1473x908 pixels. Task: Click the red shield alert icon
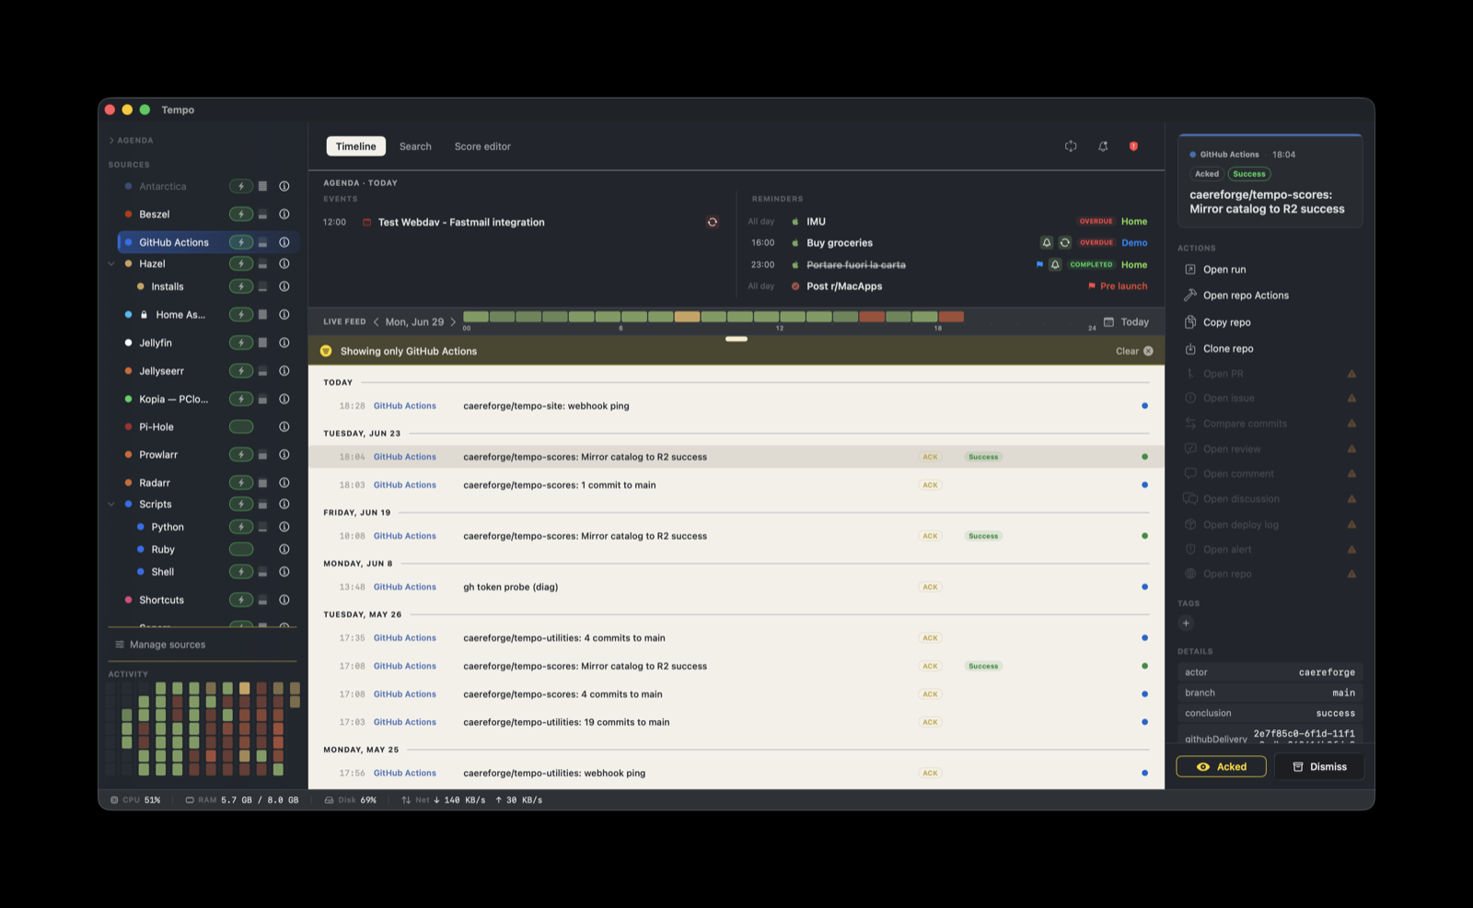[1134, 146]
